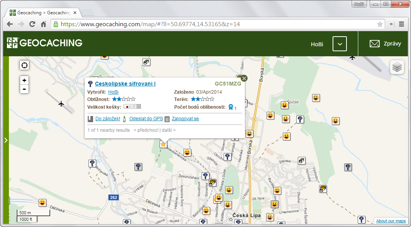Reload the page with browser refresh button
The height and width of the screenshot is (227, 411).
click(32, 24)
